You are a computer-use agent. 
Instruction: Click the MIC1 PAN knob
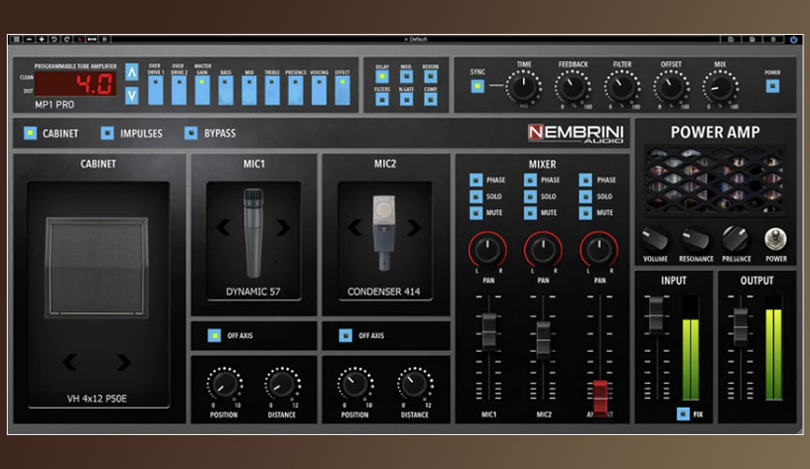tap(487, 250)
